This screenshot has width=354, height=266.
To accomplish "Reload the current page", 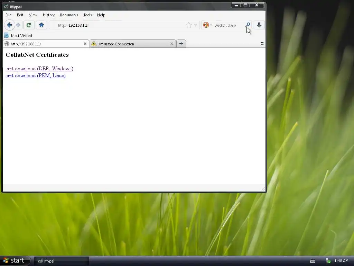I will [x=29, y=25].
